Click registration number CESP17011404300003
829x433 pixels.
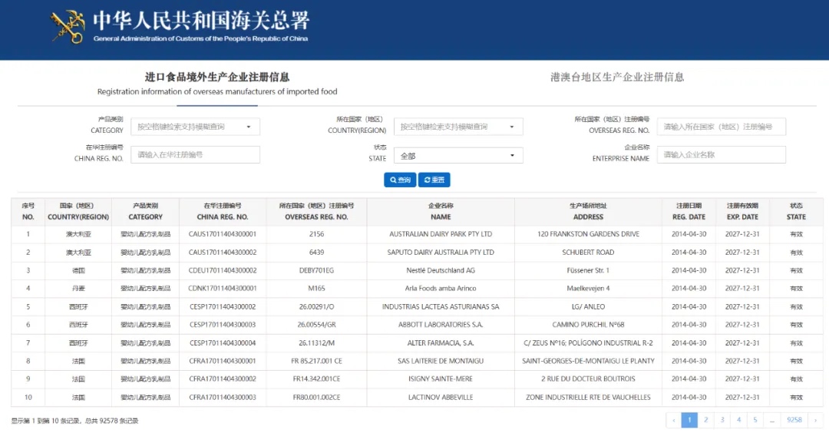pos(223,325)
